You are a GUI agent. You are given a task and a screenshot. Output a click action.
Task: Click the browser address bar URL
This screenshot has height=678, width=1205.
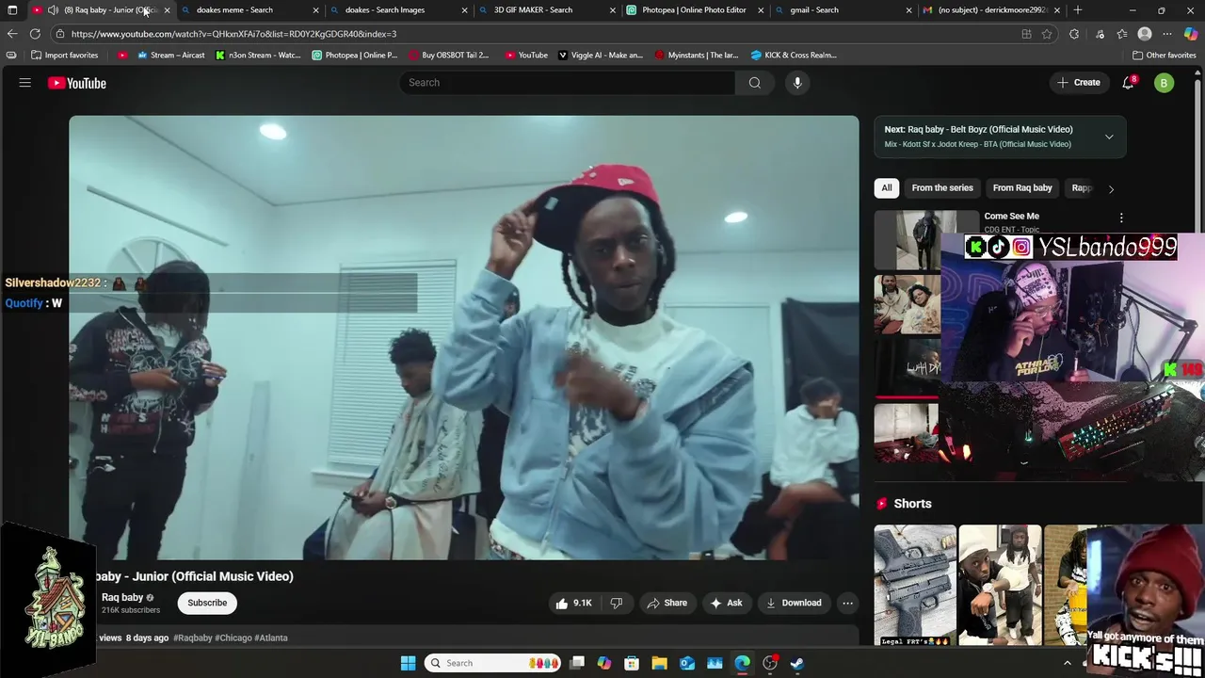click(233, 34)
